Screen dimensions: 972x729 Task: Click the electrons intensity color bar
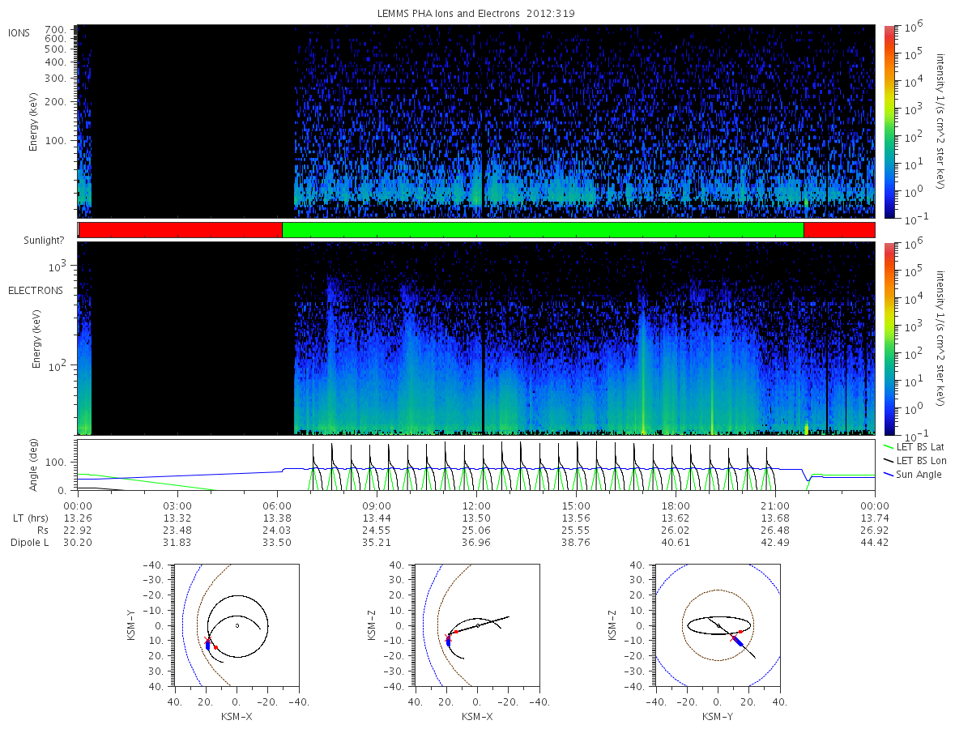889,339
